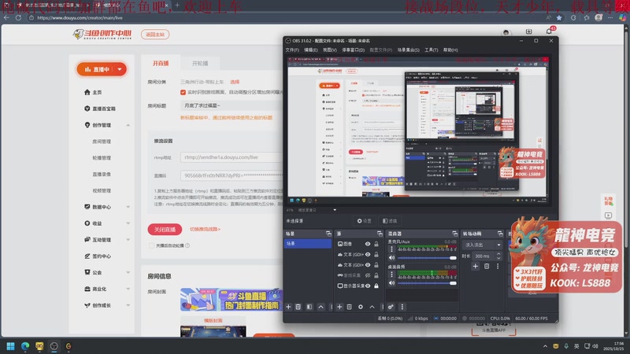Open OBS 编辑(E) menu
Image resolution: width=630 pixels, height=354 pixels.
pos(310,50)
